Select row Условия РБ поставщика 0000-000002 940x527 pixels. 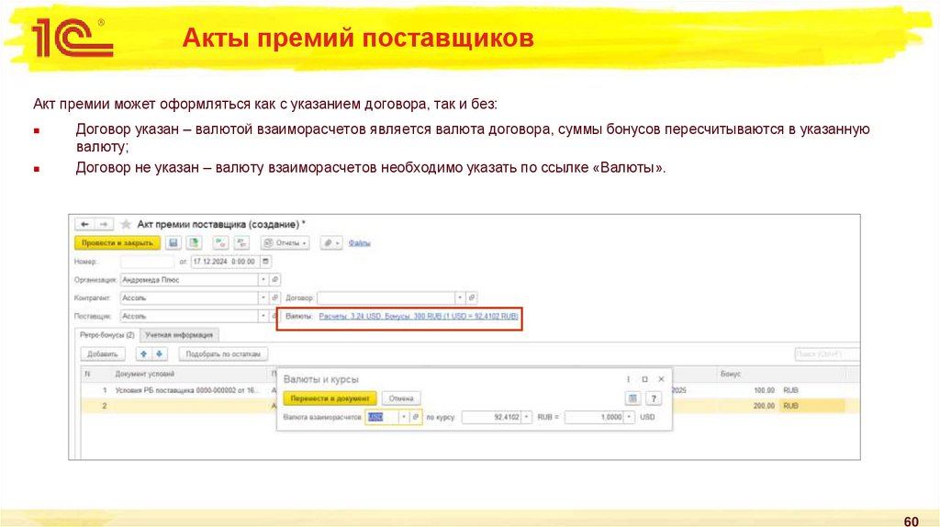click(187, 390)
